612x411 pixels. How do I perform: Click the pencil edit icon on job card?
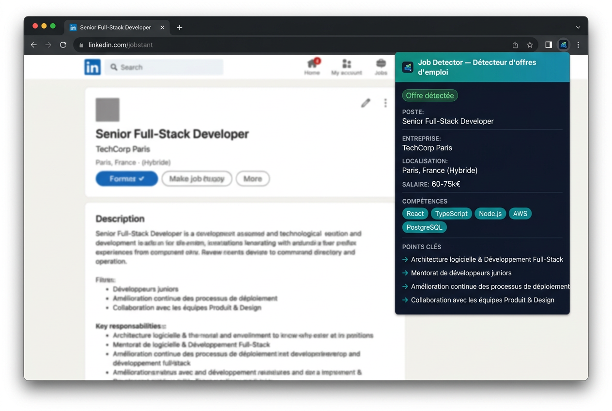point(366,103)
